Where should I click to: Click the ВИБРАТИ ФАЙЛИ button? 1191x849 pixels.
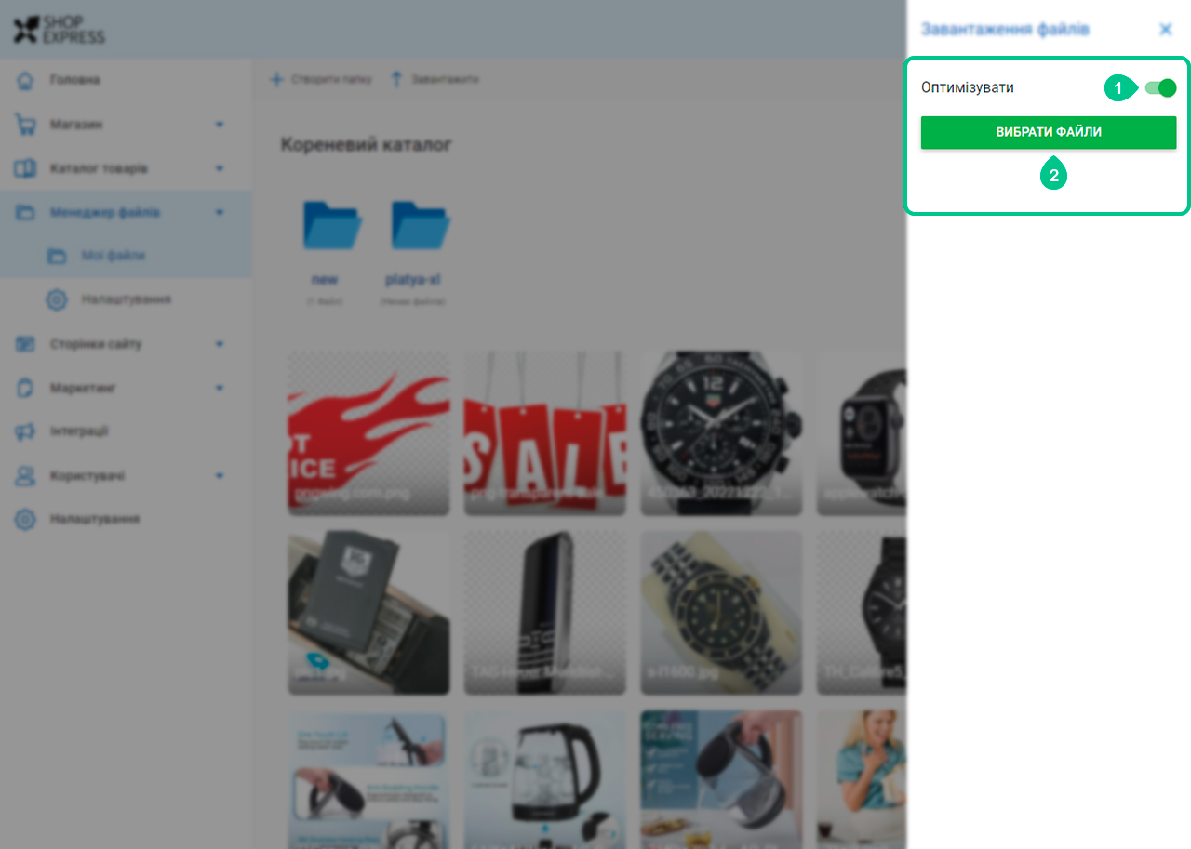tap(1049, 132)
